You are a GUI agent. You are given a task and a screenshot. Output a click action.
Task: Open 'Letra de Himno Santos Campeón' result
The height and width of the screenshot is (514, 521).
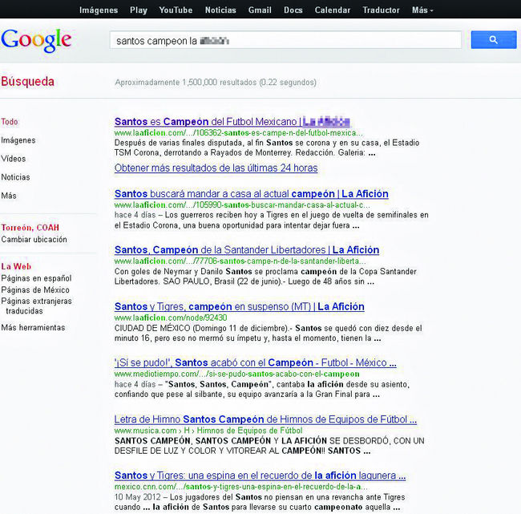pos(265,419)
